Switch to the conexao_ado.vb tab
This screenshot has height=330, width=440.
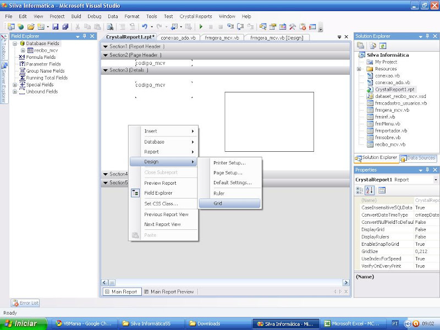[178, 37]
